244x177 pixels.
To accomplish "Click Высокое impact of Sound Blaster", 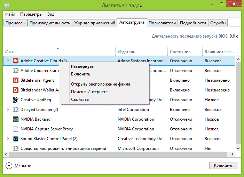I will 213,139.
